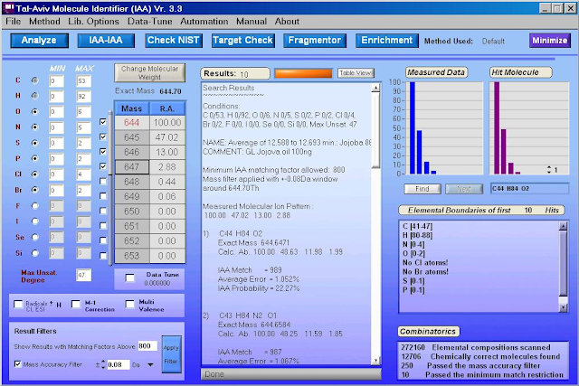
Task: Enable the radio button for element I
Action: pyautogui.click(x=34, y=221)
